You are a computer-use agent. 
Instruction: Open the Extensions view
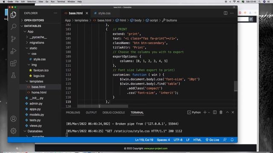tap(13, 63)
